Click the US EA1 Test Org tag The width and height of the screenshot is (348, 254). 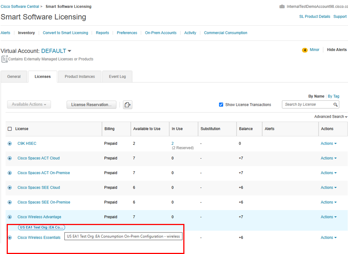[x=42, y=227]
